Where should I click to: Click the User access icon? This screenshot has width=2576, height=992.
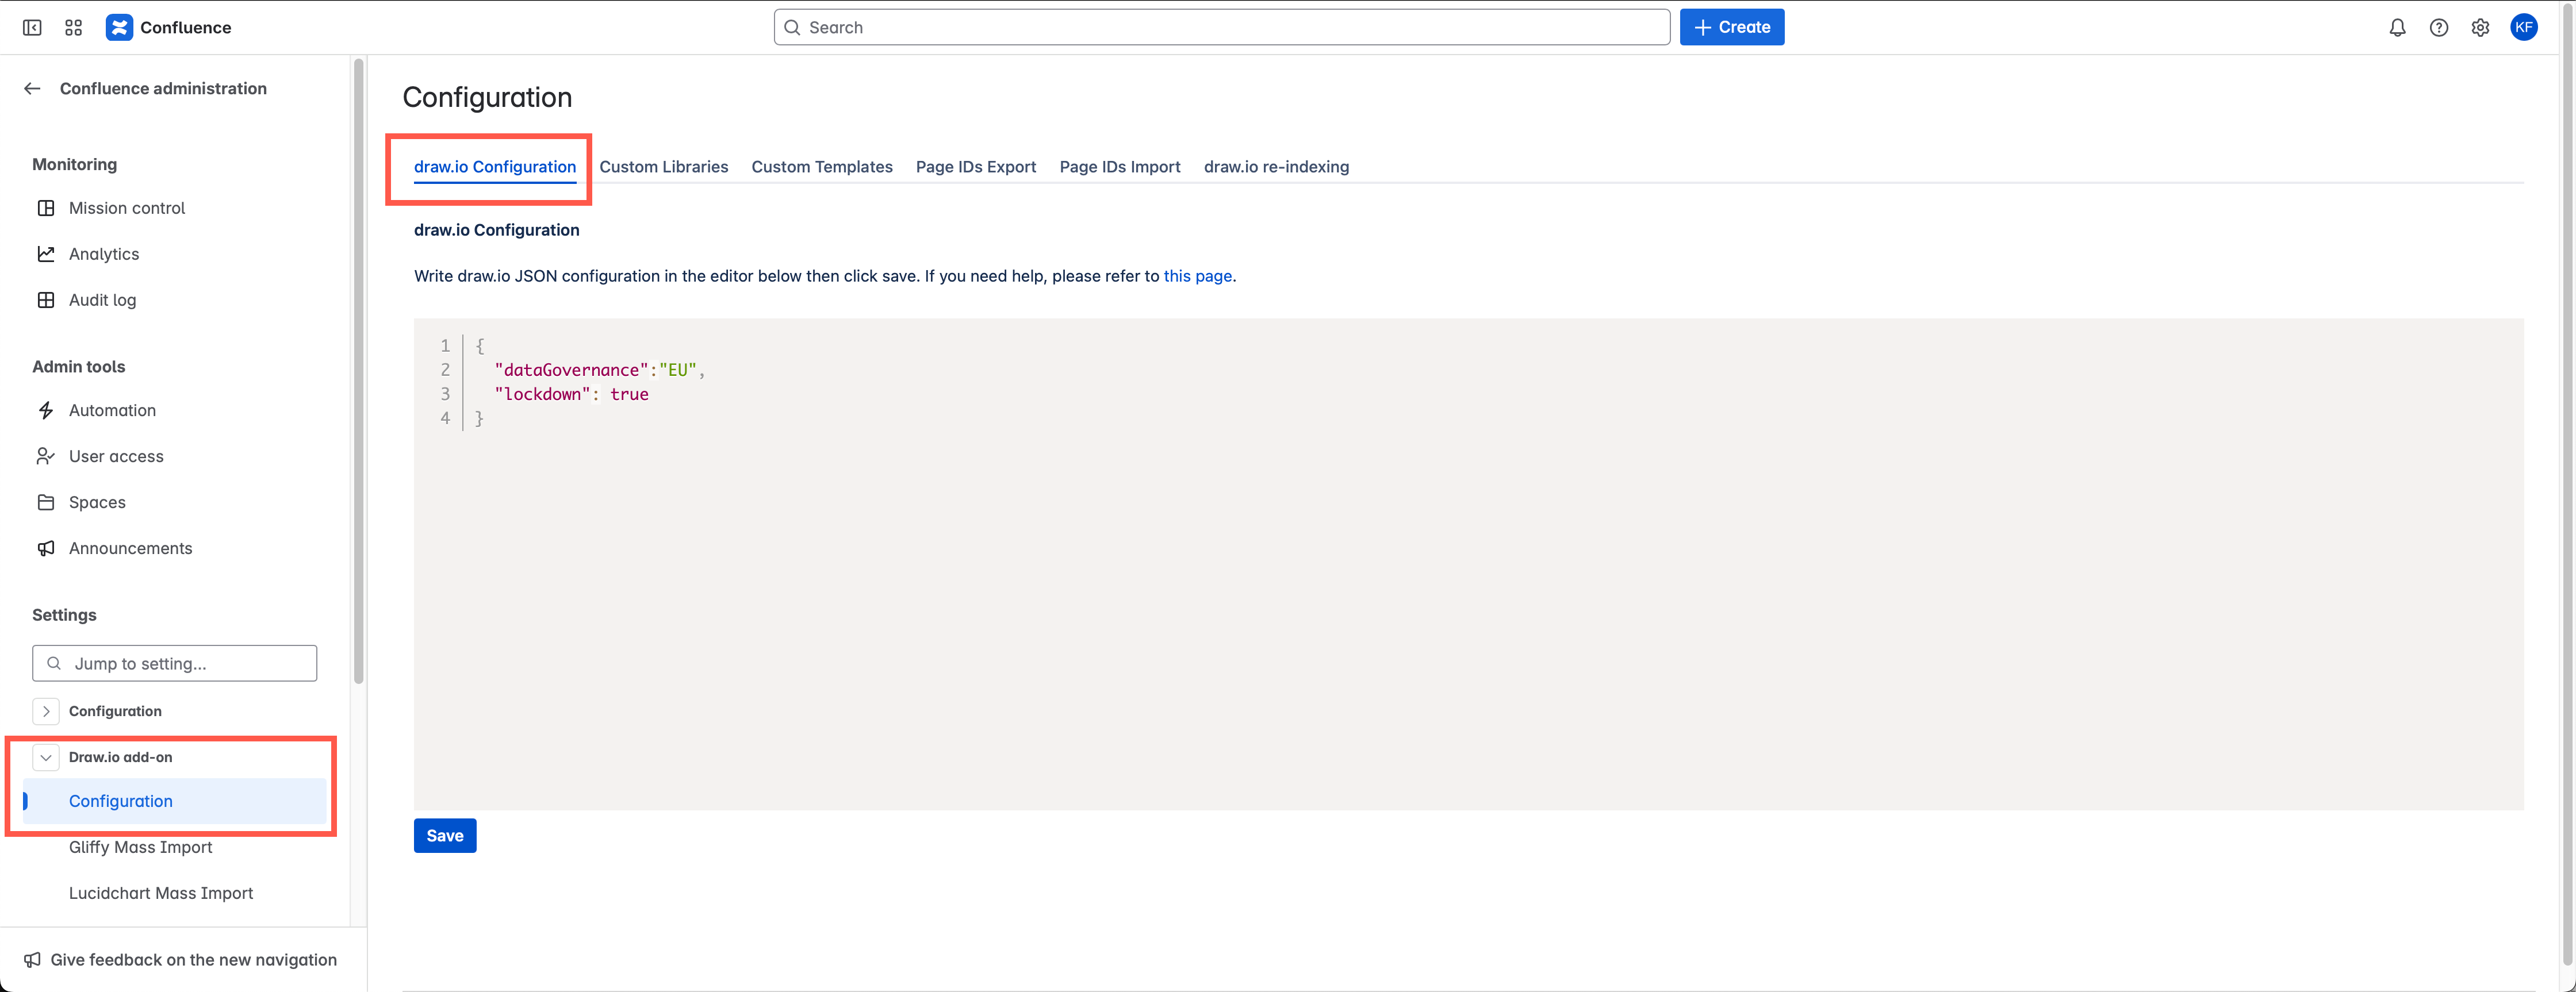pyautogui.click(x=46, y=456)
